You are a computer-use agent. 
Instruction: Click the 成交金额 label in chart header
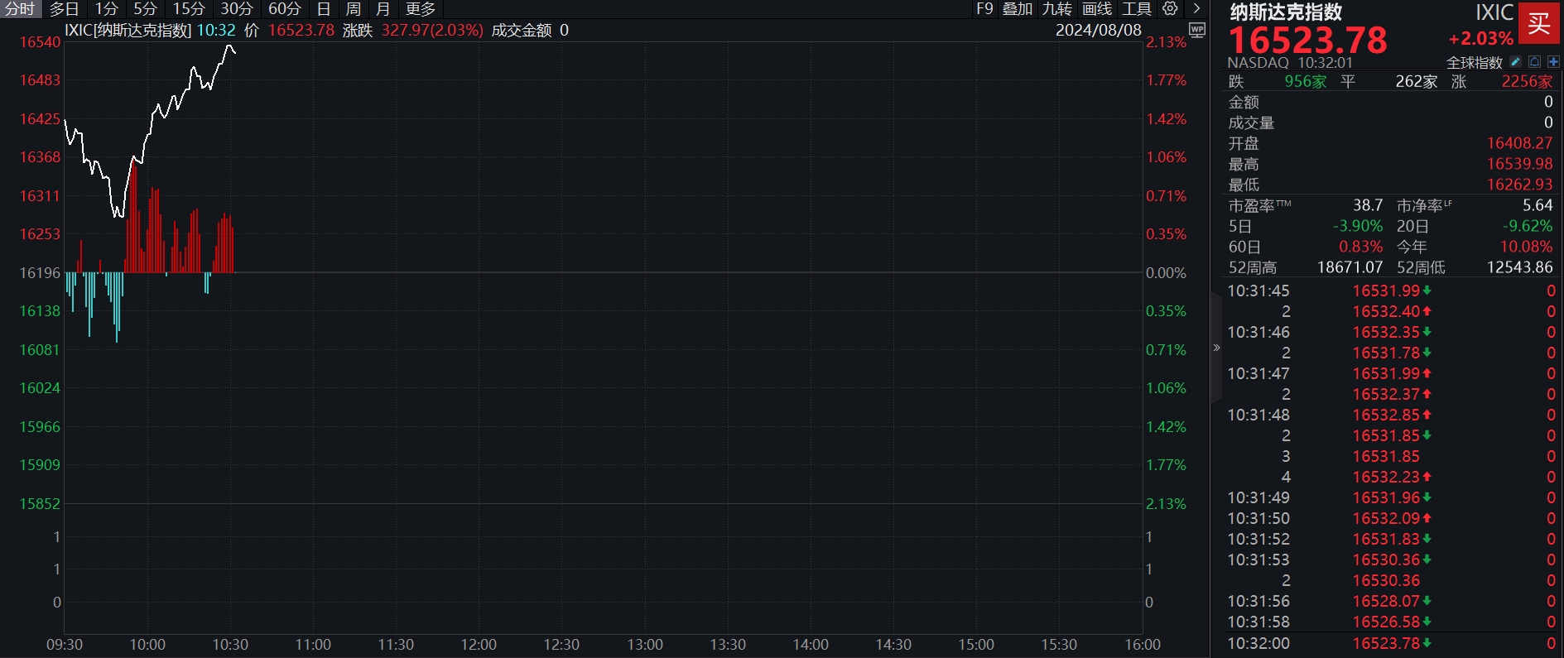pyautogui.click(x=522, y=30)
